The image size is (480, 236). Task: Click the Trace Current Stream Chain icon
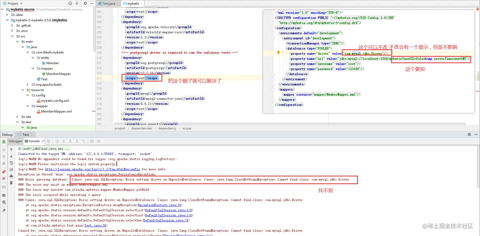pyautogui.click(x=98, y=141)
